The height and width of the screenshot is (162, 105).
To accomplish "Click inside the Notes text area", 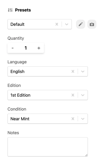I will pyautogui.click(x=48, y=147).
